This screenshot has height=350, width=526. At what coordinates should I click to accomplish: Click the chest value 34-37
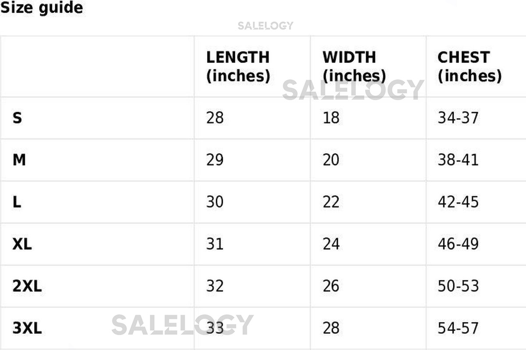(x=458, y=118)
